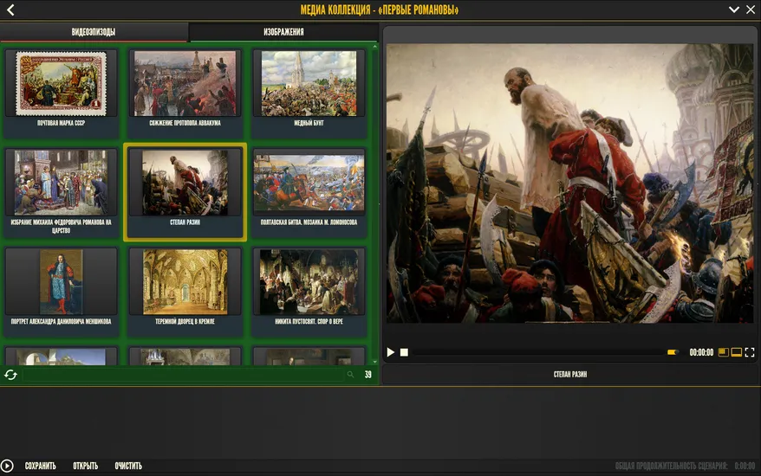Click the Сохранить button
The width and height of the screenshot is (761, 476).
[x=40, y=466]
